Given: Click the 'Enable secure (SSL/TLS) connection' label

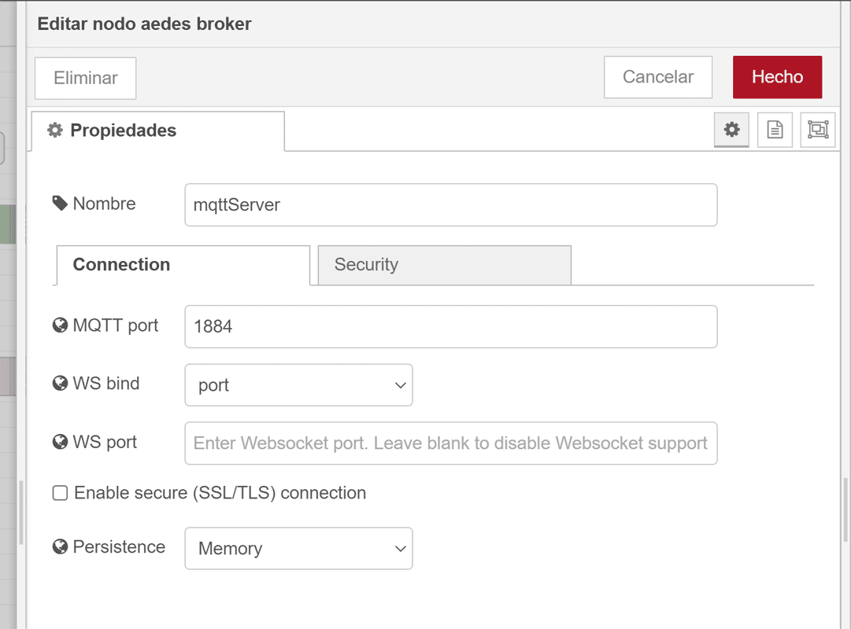Looking at the screenshot, I should tap(220, 493).
